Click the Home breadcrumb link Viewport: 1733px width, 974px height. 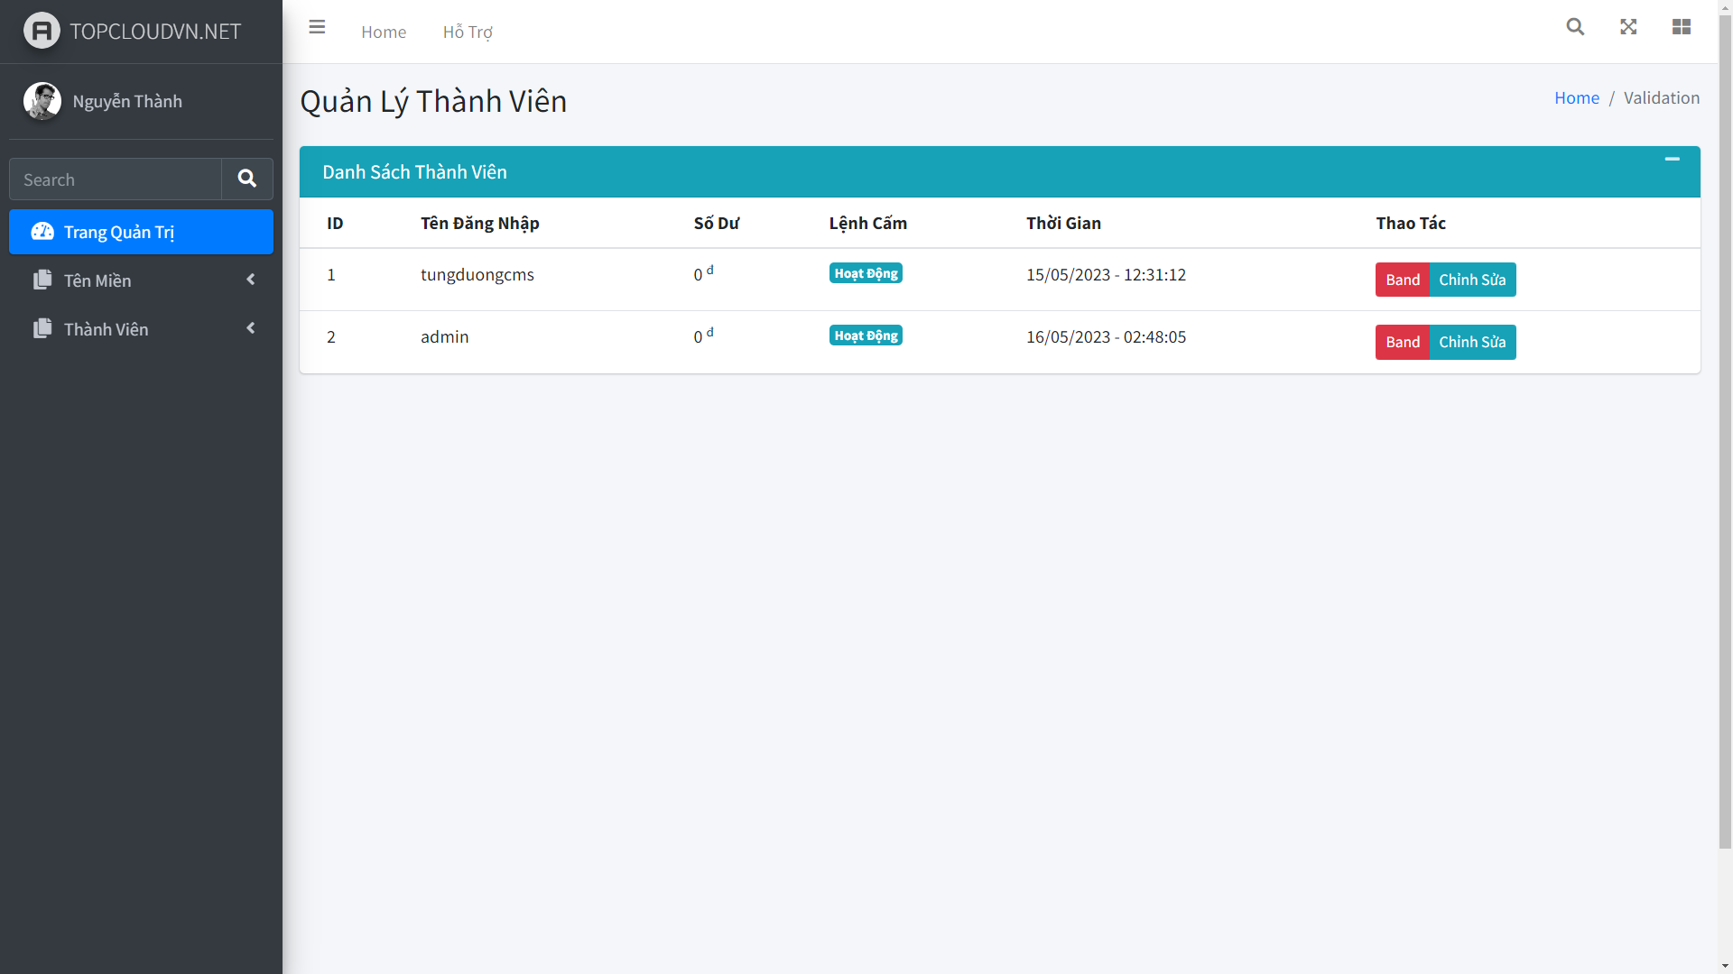[x=1576, y=97]
